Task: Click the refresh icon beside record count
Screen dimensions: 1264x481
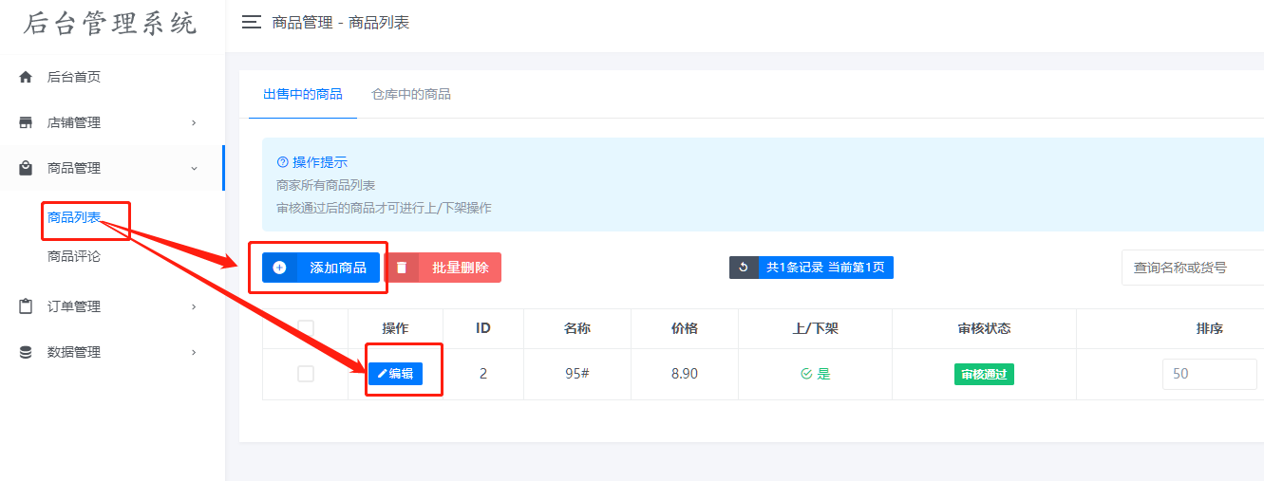Action: [744, 268]
